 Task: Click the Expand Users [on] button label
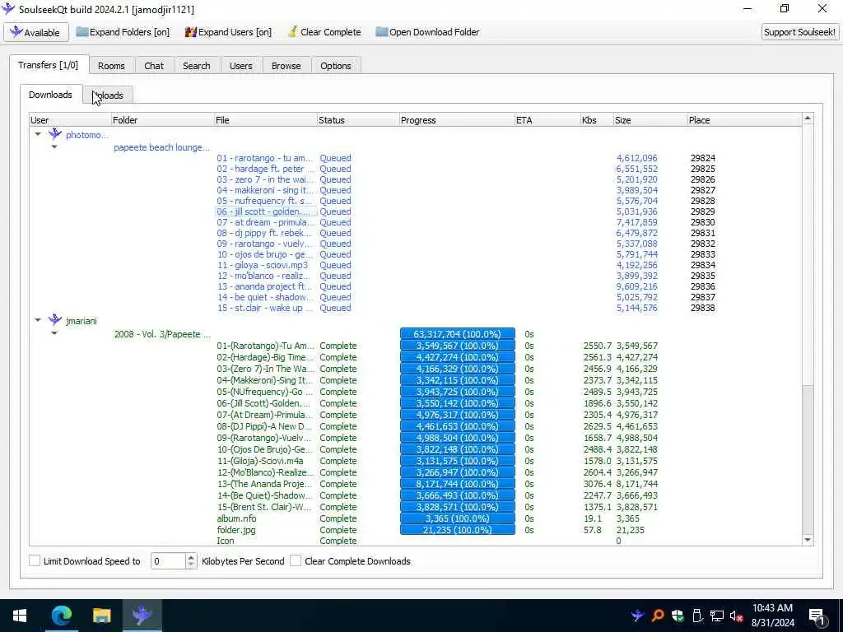(x=235, y=32)
